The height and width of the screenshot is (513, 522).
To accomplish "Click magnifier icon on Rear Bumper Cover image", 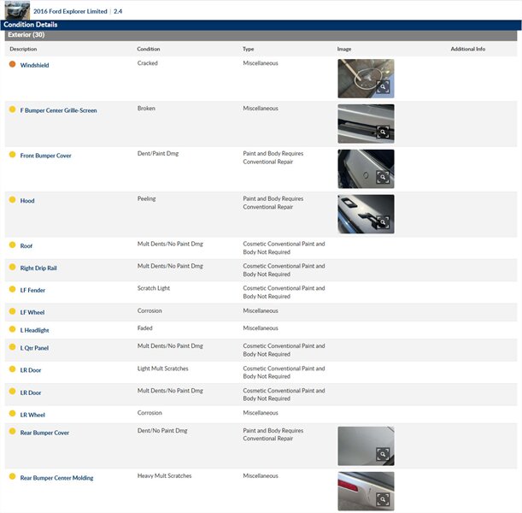I will (x=384, y=455).
